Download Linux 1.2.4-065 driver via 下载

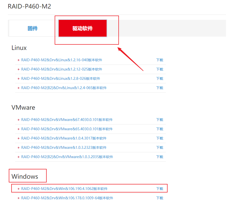coord(160,88)
